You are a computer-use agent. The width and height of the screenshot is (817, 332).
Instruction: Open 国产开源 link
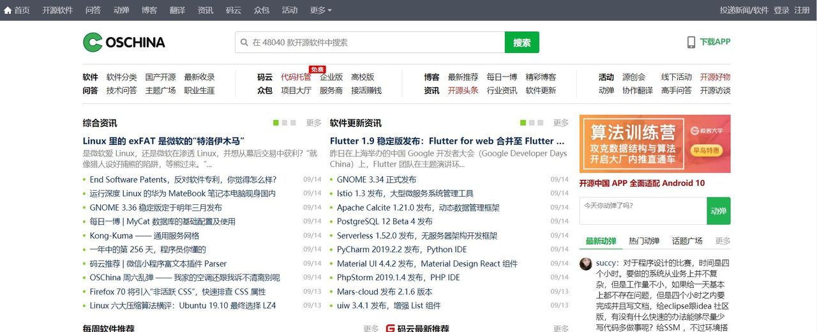coord(161,77)
